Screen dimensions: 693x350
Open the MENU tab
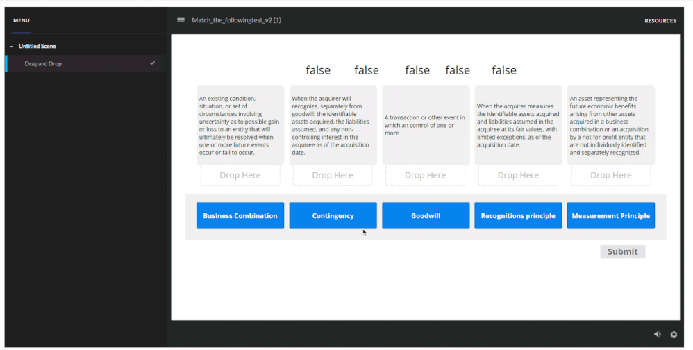(x=22, y=20)
